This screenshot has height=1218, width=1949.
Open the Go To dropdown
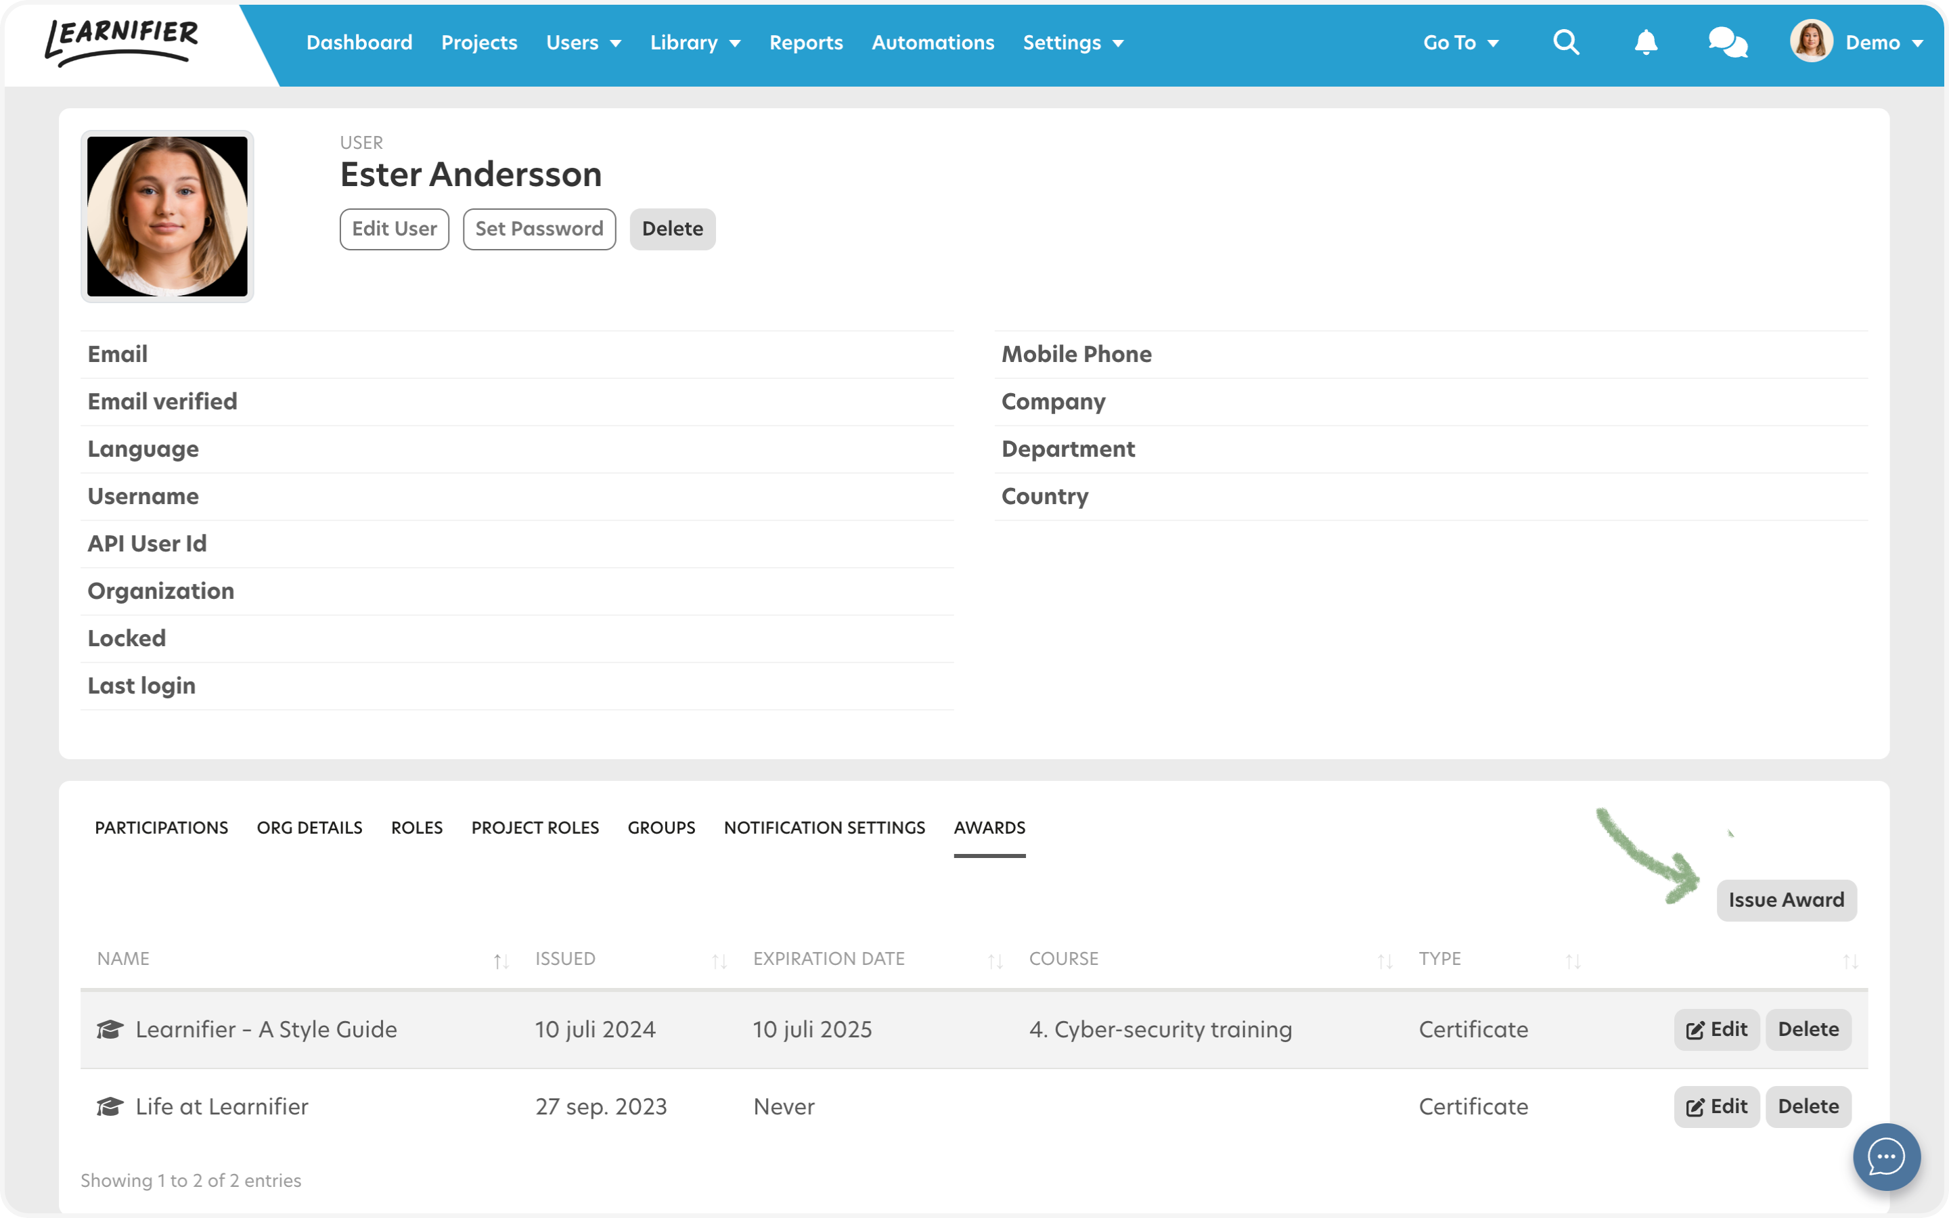(1460, 43)
